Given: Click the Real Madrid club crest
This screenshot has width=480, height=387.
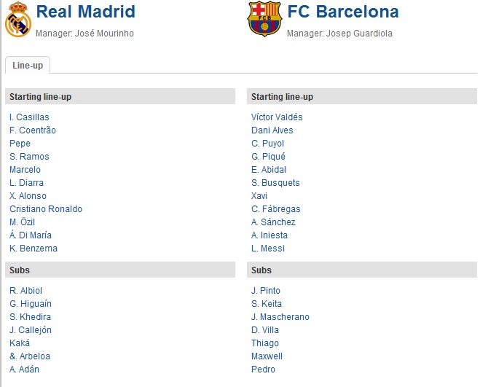Looking at the screenshot, I should [x=17, y=20].
